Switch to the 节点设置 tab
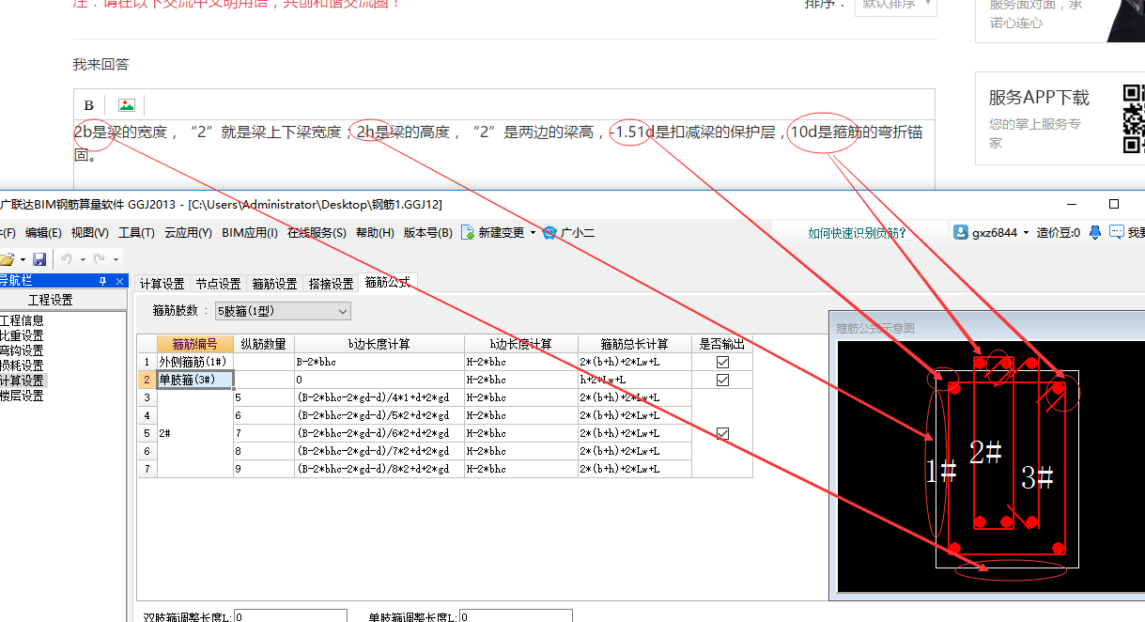Screen dimensions: 1145x622 click(218, 283)
